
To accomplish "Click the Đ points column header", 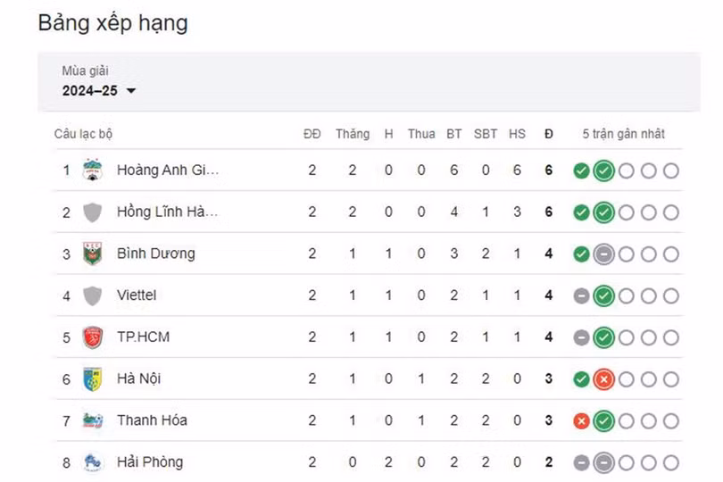I will pos(548,134).
